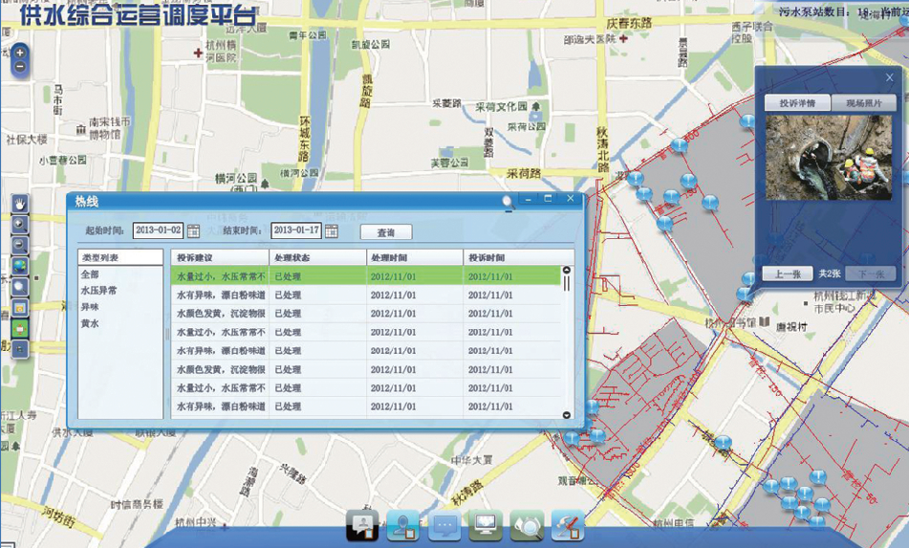Open the speech bubble message dock icon
The height and width of the screenshot is (548, 909).
coord(444,525)
